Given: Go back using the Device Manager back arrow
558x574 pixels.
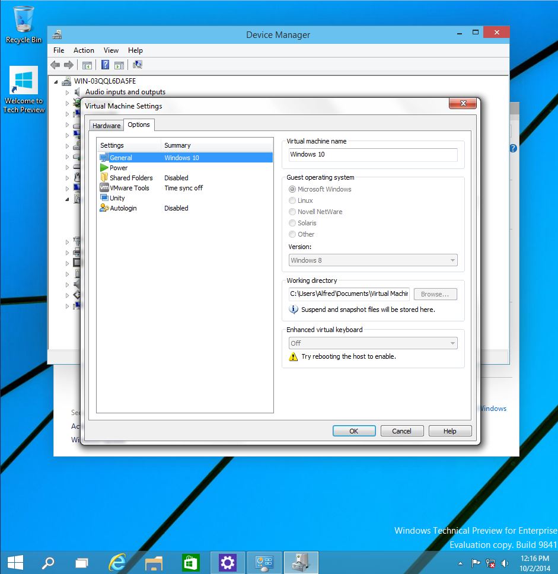Looking at the screenshot, I should [55, 65].
